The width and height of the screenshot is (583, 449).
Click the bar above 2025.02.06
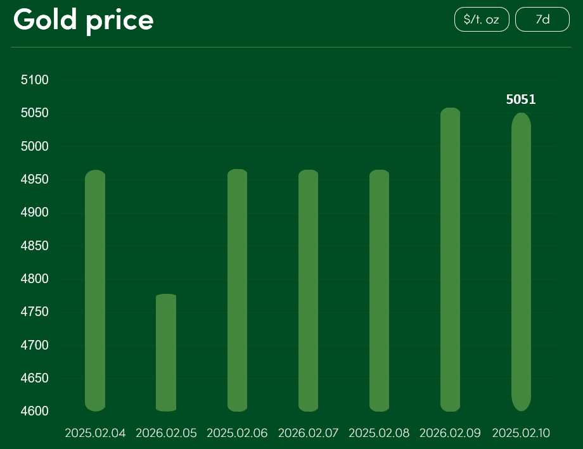(237, 290)
